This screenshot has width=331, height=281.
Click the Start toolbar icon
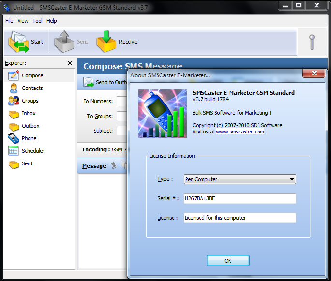[18, 42]
